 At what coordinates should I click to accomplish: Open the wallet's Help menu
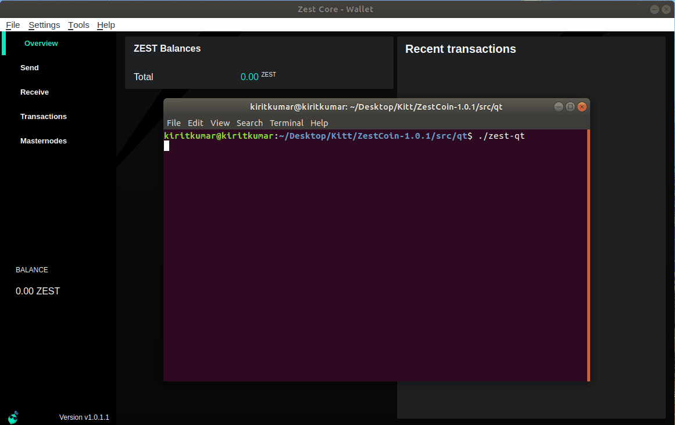pos(106,25)
